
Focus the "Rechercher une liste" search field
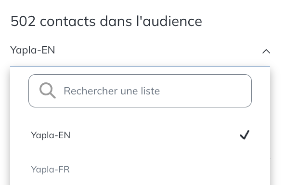(x=140, y=91)
